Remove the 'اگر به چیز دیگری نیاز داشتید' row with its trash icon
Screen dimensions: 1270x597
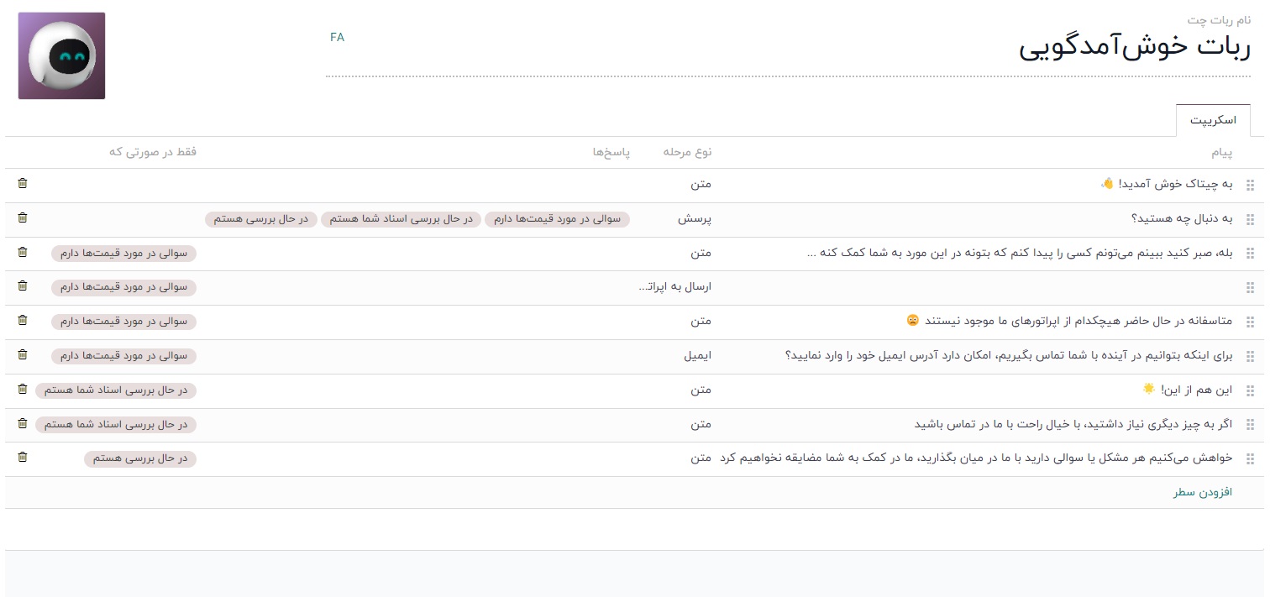click(23, 423)
